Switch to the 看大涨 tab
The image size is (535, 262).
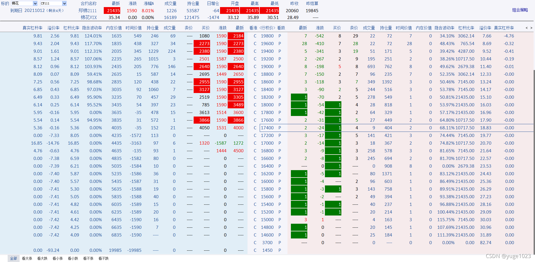[x=27, y=258]
